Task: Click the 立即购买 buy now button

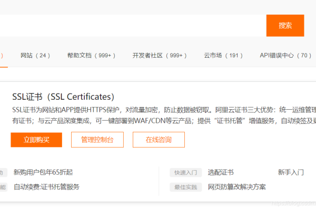Action: click(x=36, y=140)
